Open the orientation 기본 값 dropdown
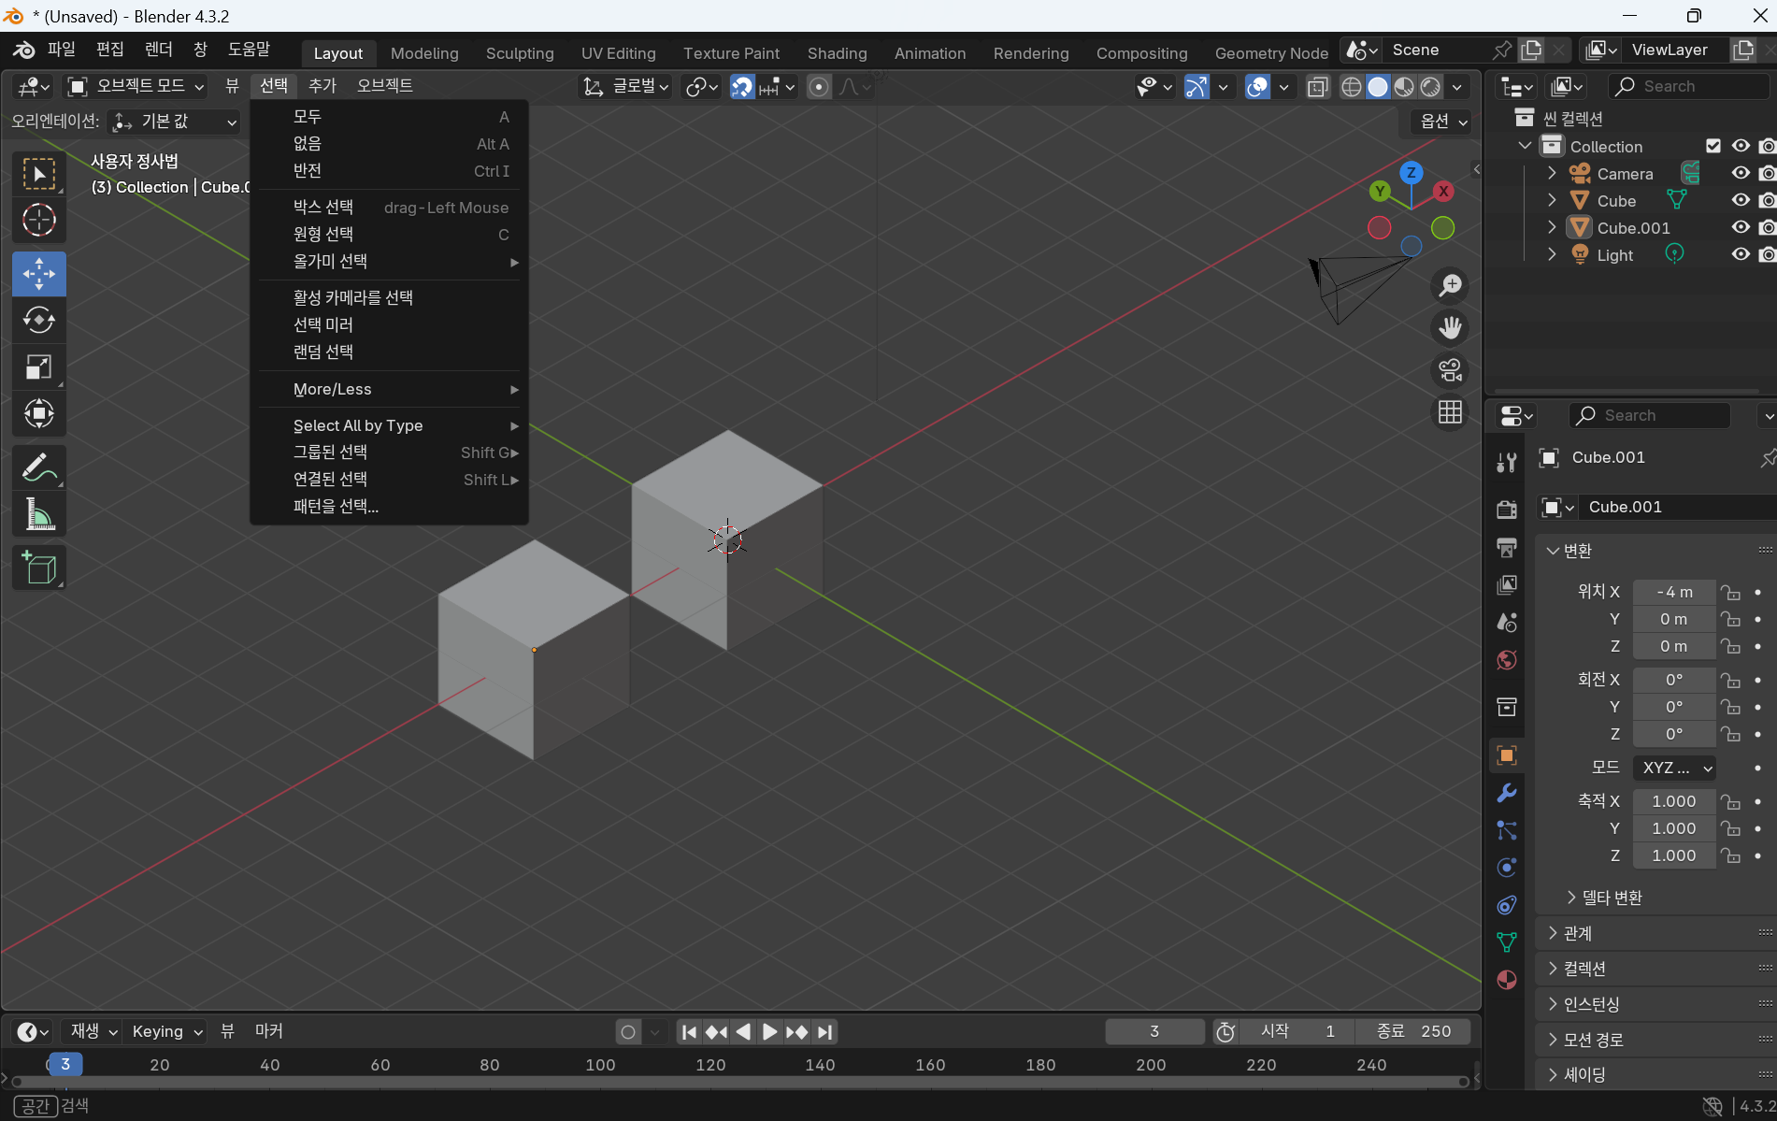The image size is (1777, 1121). (174, 122)
